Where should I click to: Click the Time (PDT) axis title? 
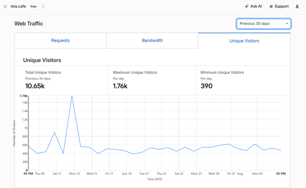click(x=155, y=179)
